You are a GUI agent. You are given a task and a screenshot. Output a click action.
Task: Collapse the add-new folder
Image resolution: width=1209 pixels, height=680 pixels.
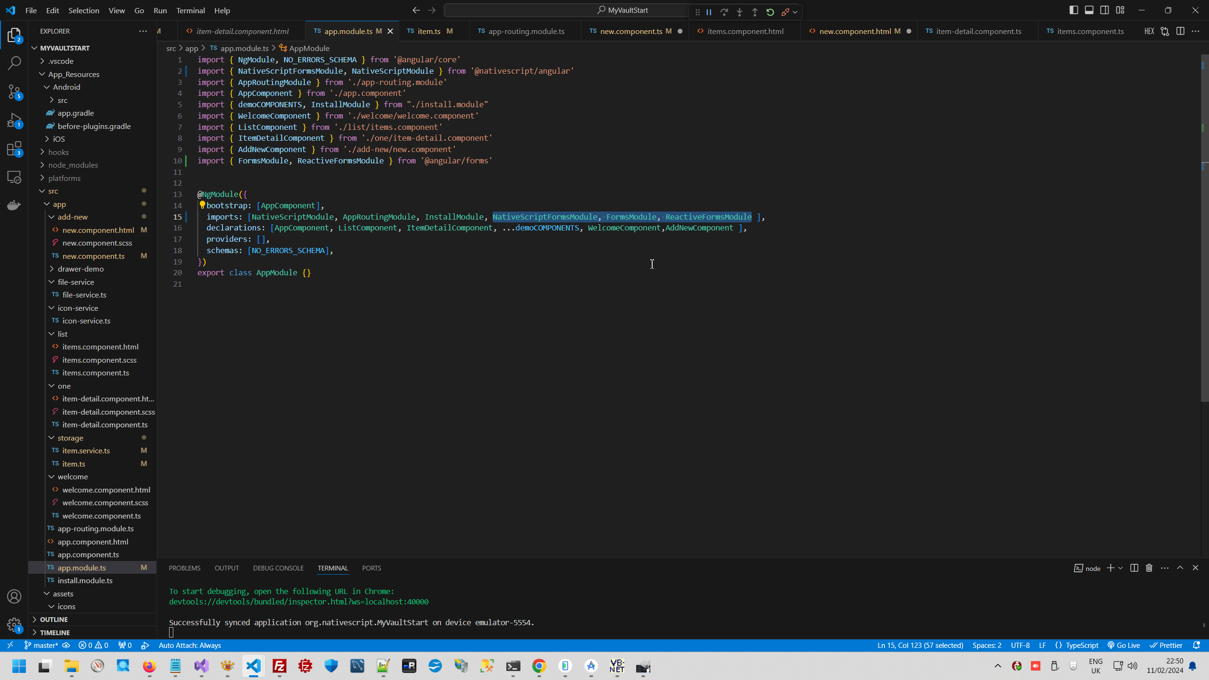click(72, 217)
